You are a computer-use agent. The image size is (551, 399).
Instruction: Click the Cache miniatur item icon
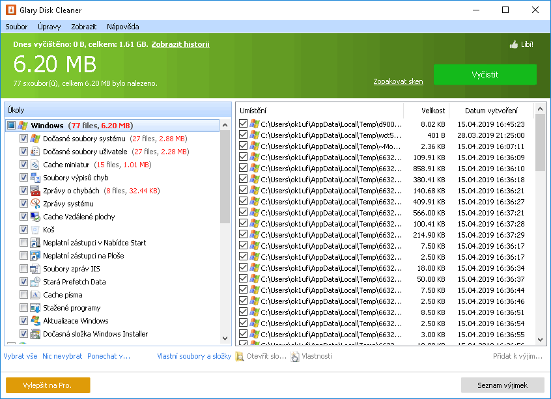35,165
